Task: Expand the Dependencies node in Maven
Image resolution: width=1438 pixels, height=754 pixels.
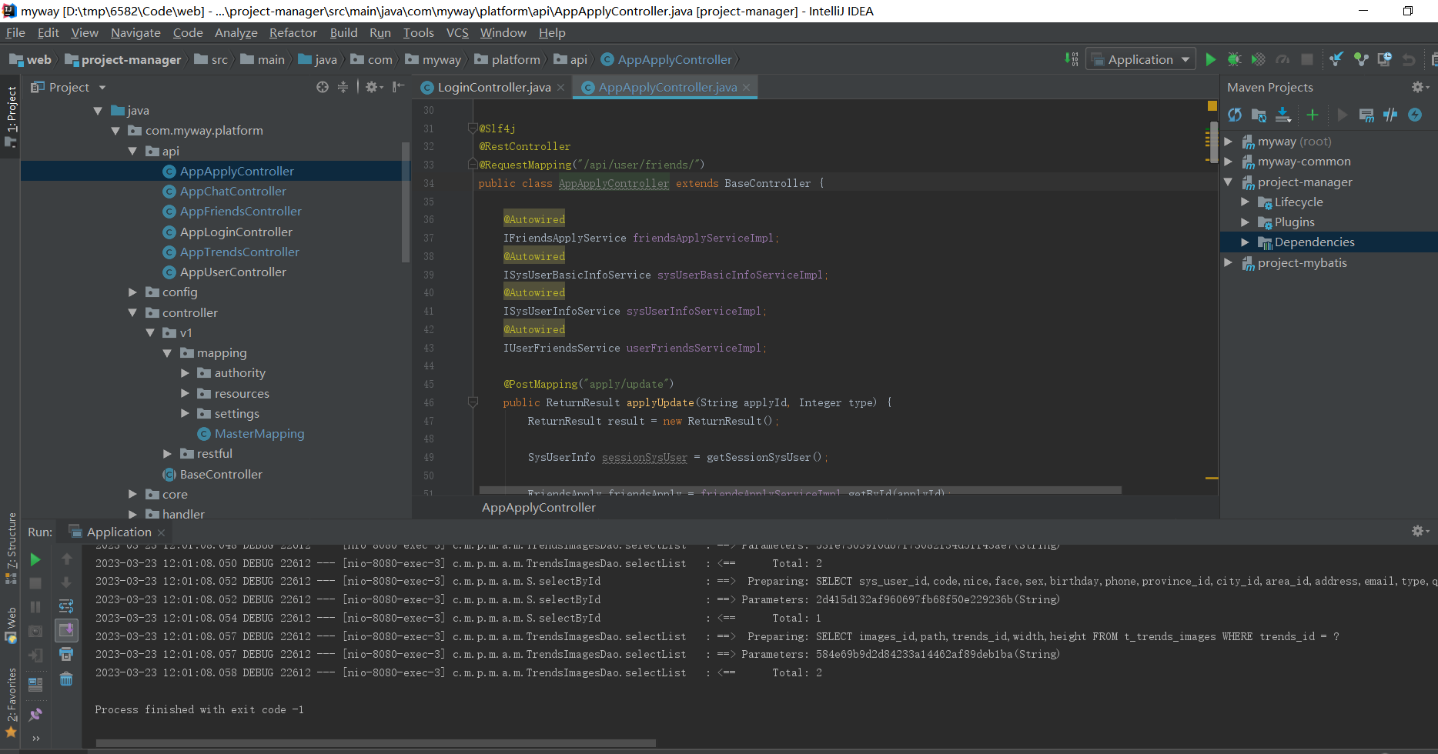Action: pos(1245,242)
